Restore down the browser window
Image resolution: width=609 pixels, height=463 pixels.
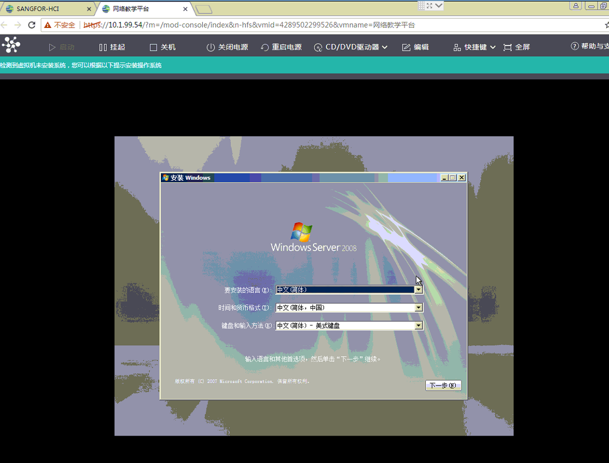click(603, 6)
